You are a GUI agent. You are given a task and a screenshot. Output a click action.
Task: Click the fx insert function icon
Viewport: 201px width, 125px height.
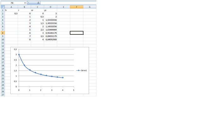[x=38, y=3]
